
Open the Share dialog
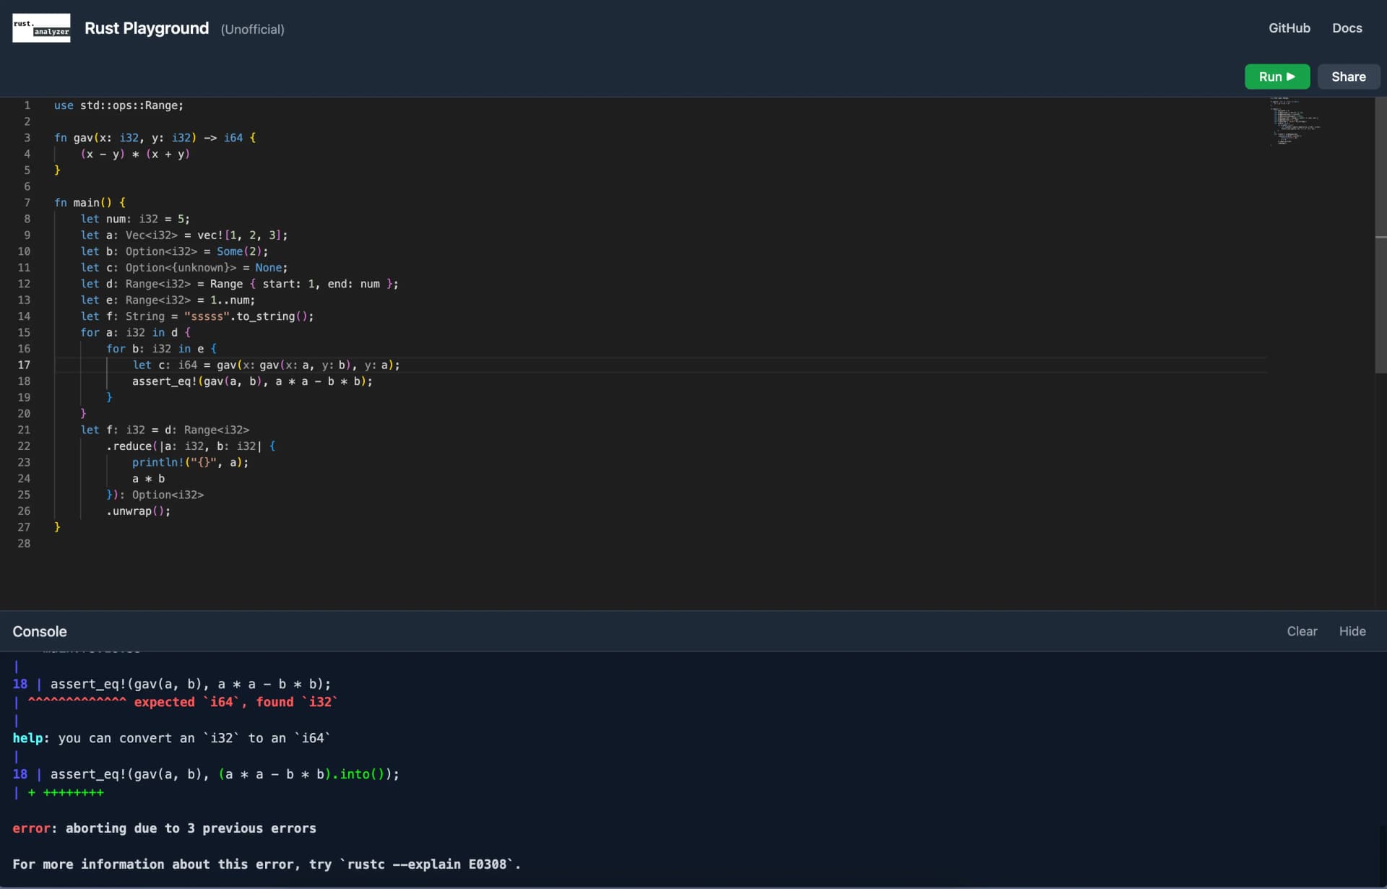pos(1348,77)
